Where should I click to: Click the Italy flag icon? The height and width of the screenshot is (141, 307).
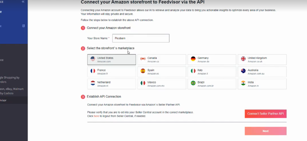[193, 71]
